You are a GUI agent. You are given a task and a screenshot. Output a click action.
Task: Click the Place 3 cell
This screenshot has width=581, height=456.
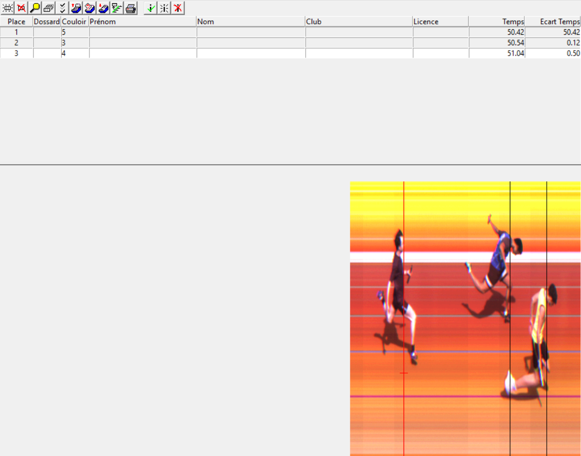coord(16,53)
